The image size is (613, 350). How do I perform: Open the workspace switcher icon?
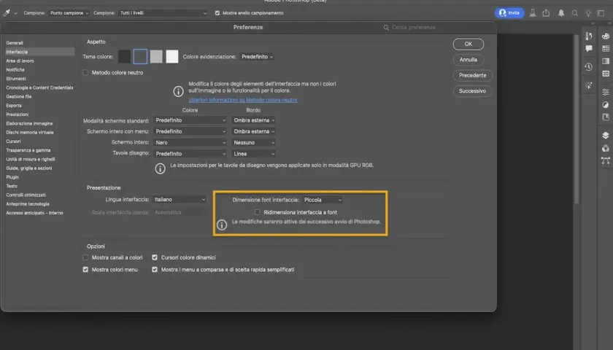[x=601, y=13]
